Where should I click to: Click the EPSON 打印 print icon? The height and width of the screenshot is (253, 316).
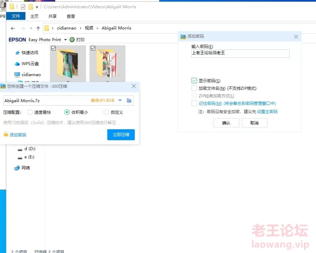(72, 40)
